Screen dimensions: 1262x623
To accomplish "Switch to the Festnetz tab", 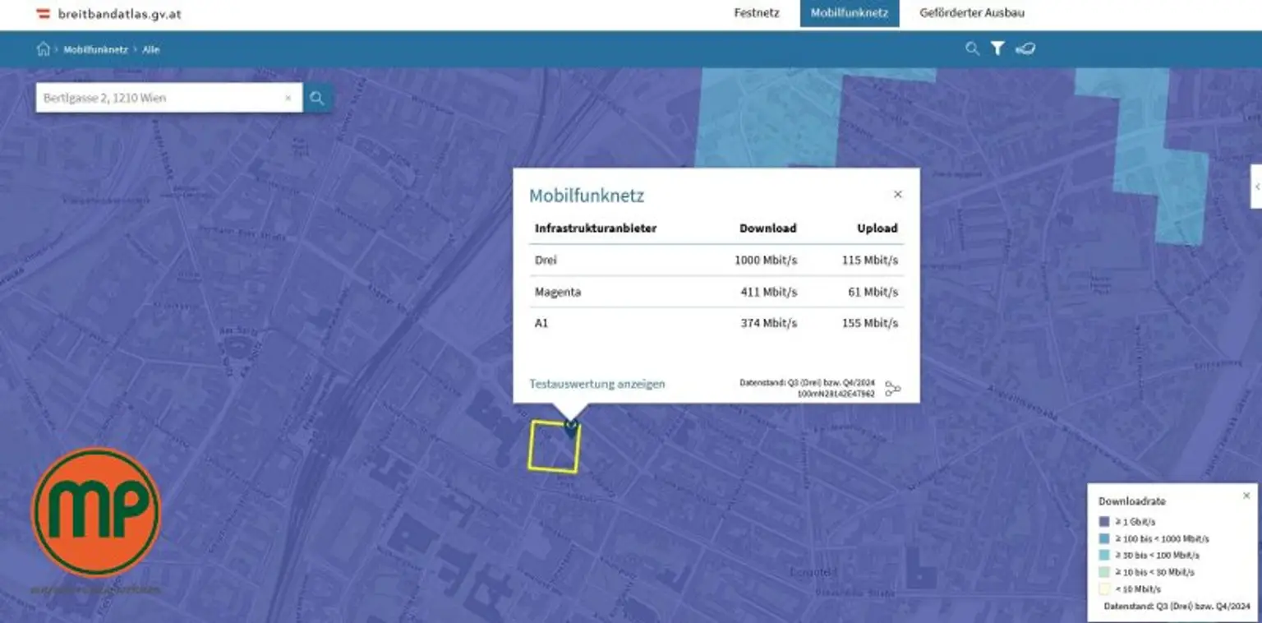I will pyautogui.click(x=757, y=13).
